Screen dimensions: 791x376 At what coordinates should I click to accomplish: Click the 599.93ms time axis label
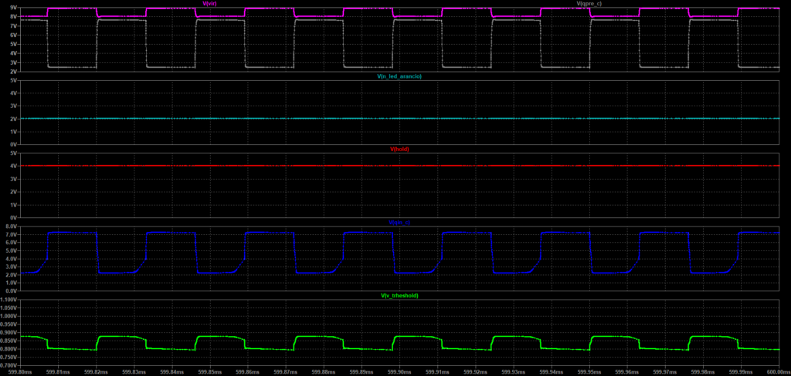pos(513,372)
